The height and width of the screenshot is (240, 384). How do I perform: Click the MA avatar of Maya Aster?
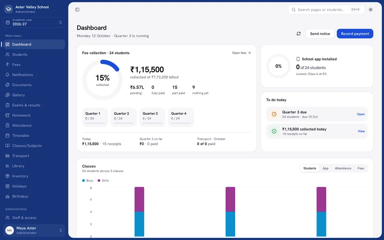10,230
